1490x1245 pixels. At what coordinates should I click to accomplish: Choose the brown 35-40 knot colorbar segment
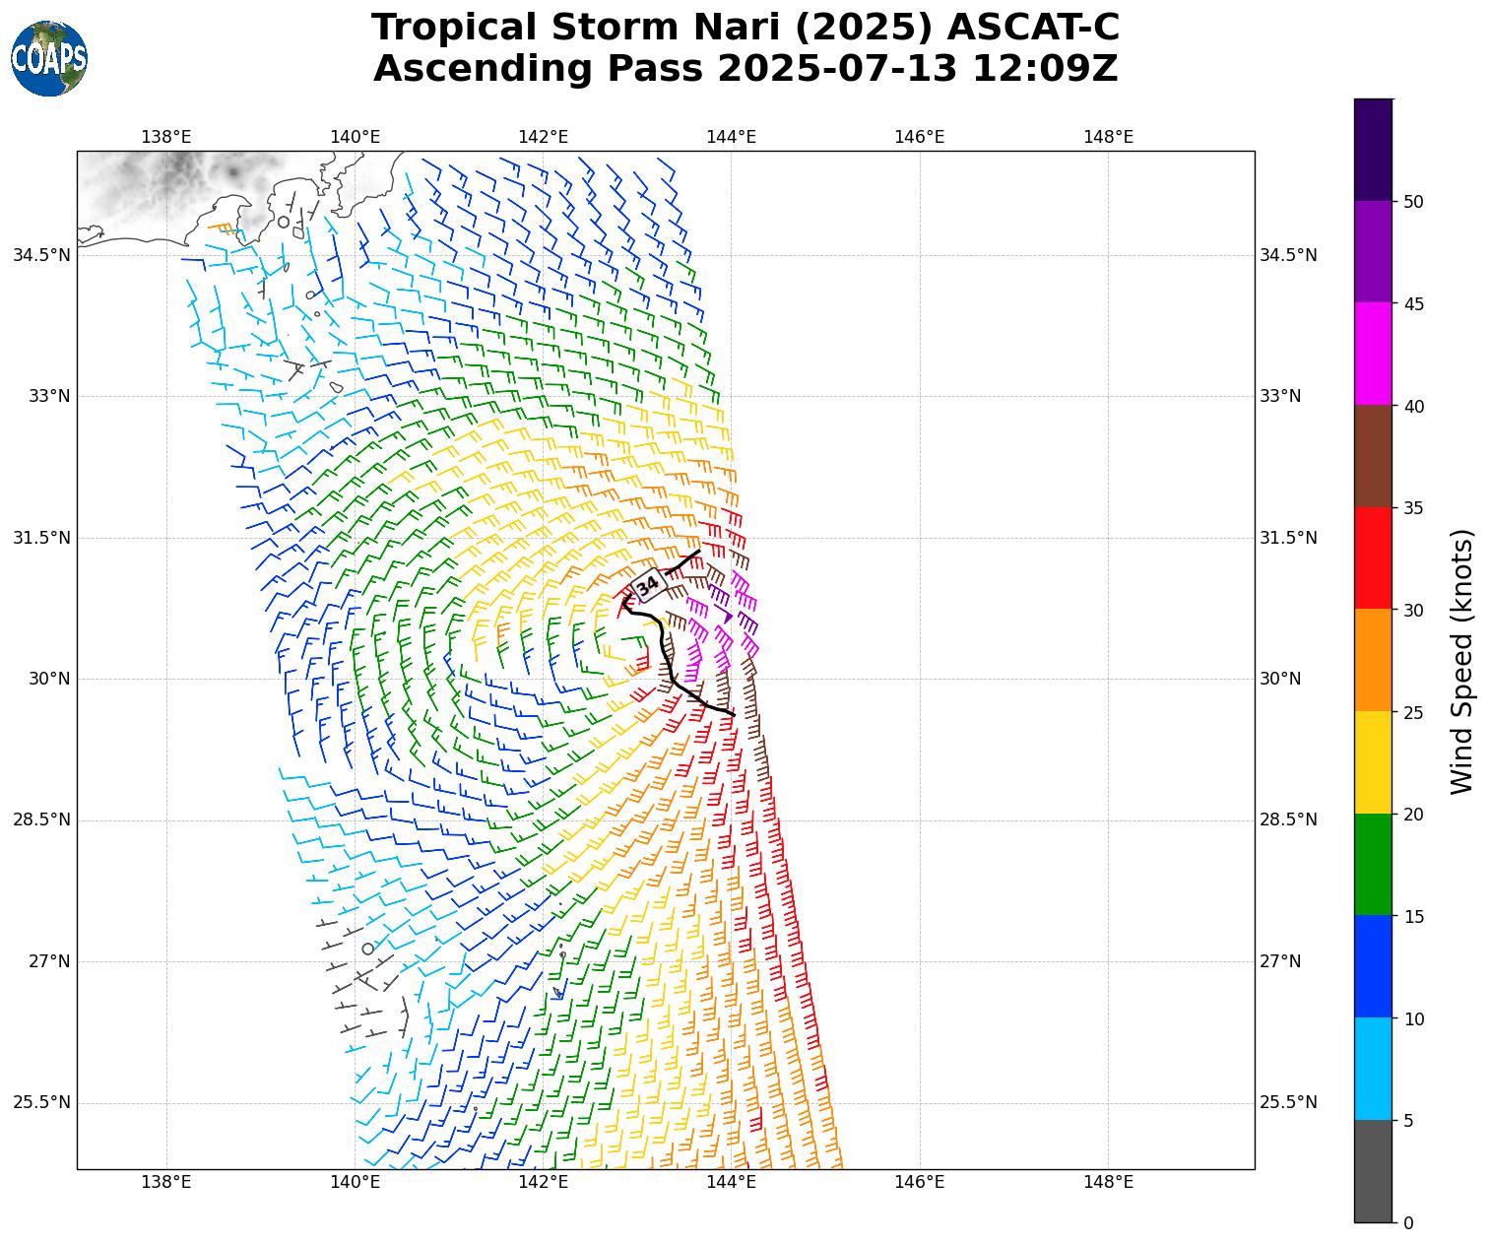pos(1373,456)
